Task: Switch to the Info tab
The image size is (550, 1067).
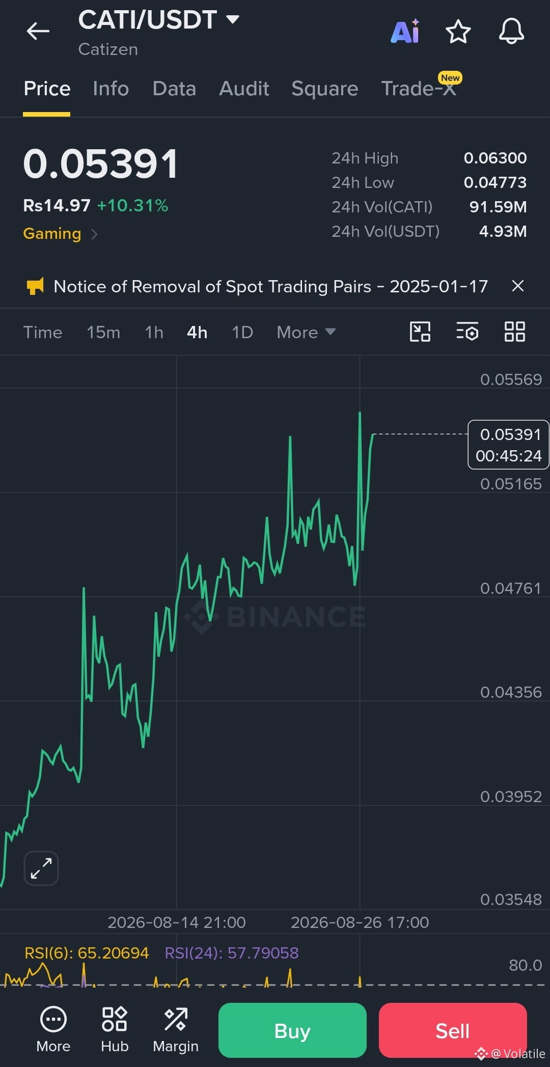Action: [x=111, y=89]
